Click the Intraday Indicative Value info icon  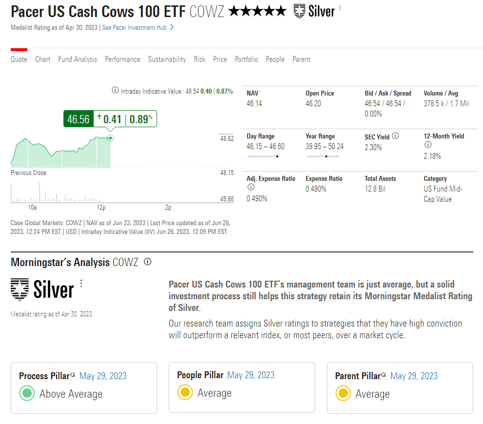point(115,90)
